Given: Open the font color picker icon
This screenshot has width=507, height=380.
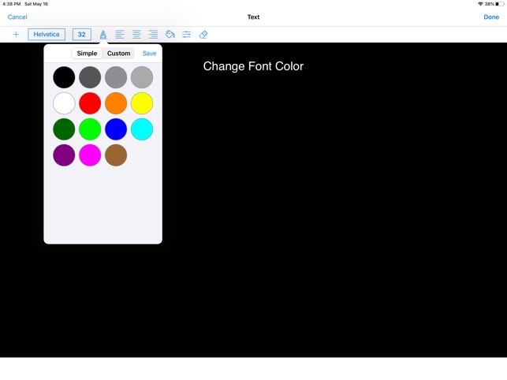Looking at the screenshot, I should pyautogui.click(x=103, y=34).
